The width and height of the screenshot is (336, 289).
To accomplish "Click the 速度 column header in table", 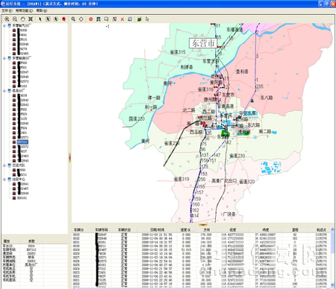I will pos(185,230).
